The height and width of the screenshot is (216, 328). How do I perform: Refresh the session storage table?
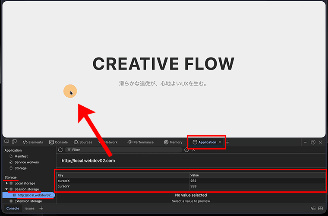click(60, 149)
